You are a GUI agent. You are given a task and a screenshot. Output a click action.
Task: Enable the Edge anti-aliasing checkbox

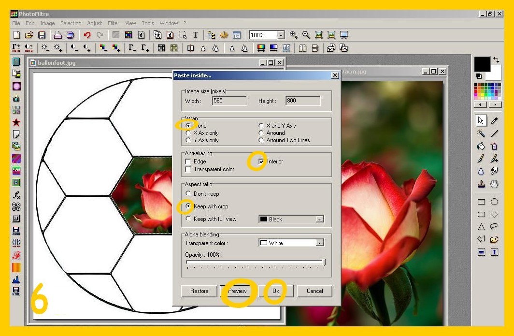coord(188,161)
